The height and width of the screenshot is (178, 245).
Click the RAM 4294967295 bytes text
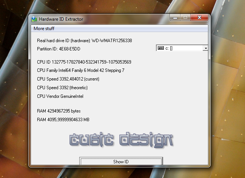tap(59, 111)
